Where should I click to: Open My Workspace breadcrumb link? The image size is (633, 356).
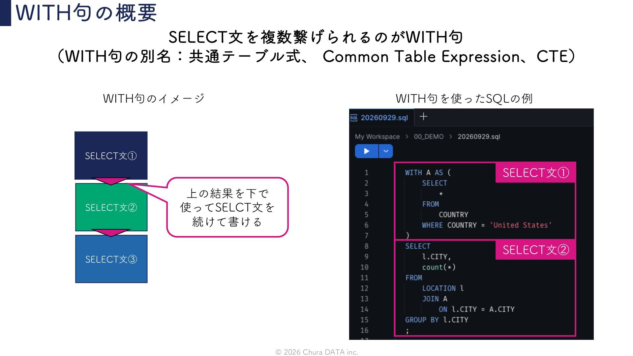tap(377, 136)
